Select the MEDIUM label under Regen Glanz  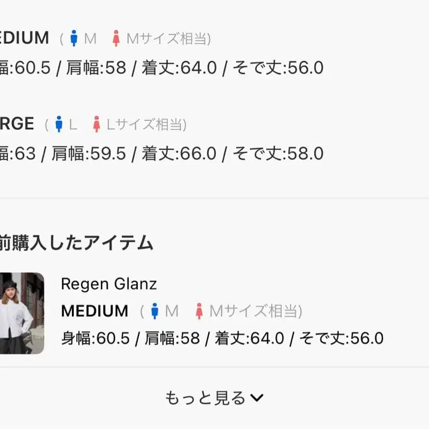pyautogui.click(x=94, y=311)
